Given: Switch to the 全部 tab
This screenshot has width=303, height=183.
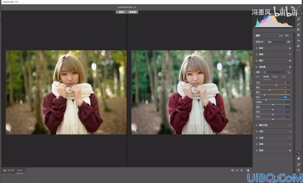Looking at the screenshot, I should [283, 77].
